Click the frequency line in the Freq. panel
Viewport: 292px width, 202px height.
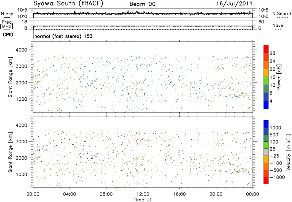point(143,26)
